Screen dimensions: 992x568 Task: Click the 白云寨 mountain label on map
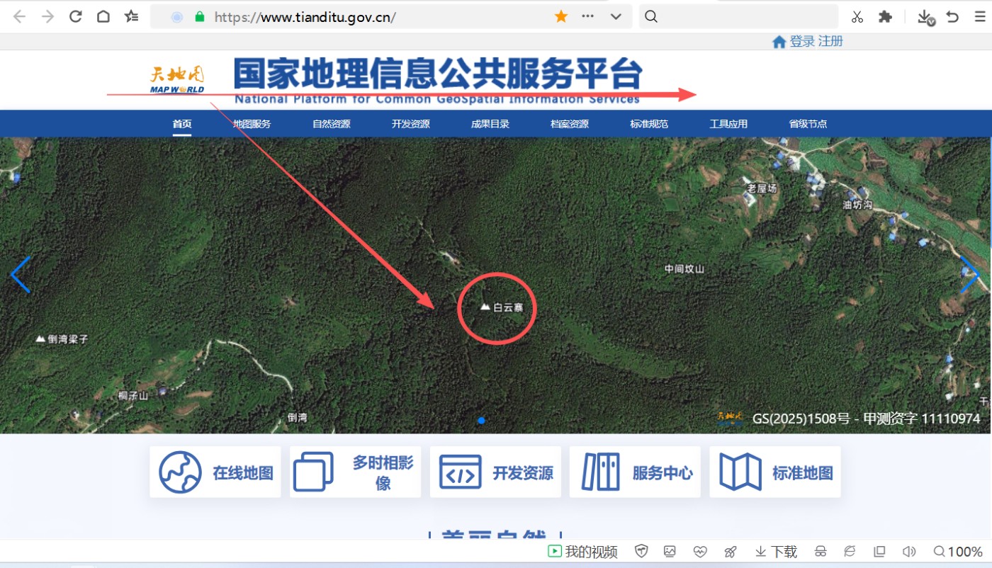pos(502,307)
